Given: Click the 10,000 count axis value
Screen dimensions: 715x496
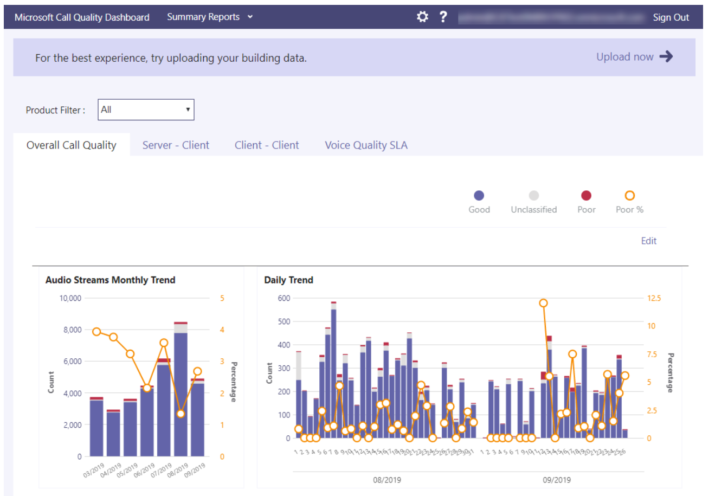Looking at the screenshot, I should (70, 298).
